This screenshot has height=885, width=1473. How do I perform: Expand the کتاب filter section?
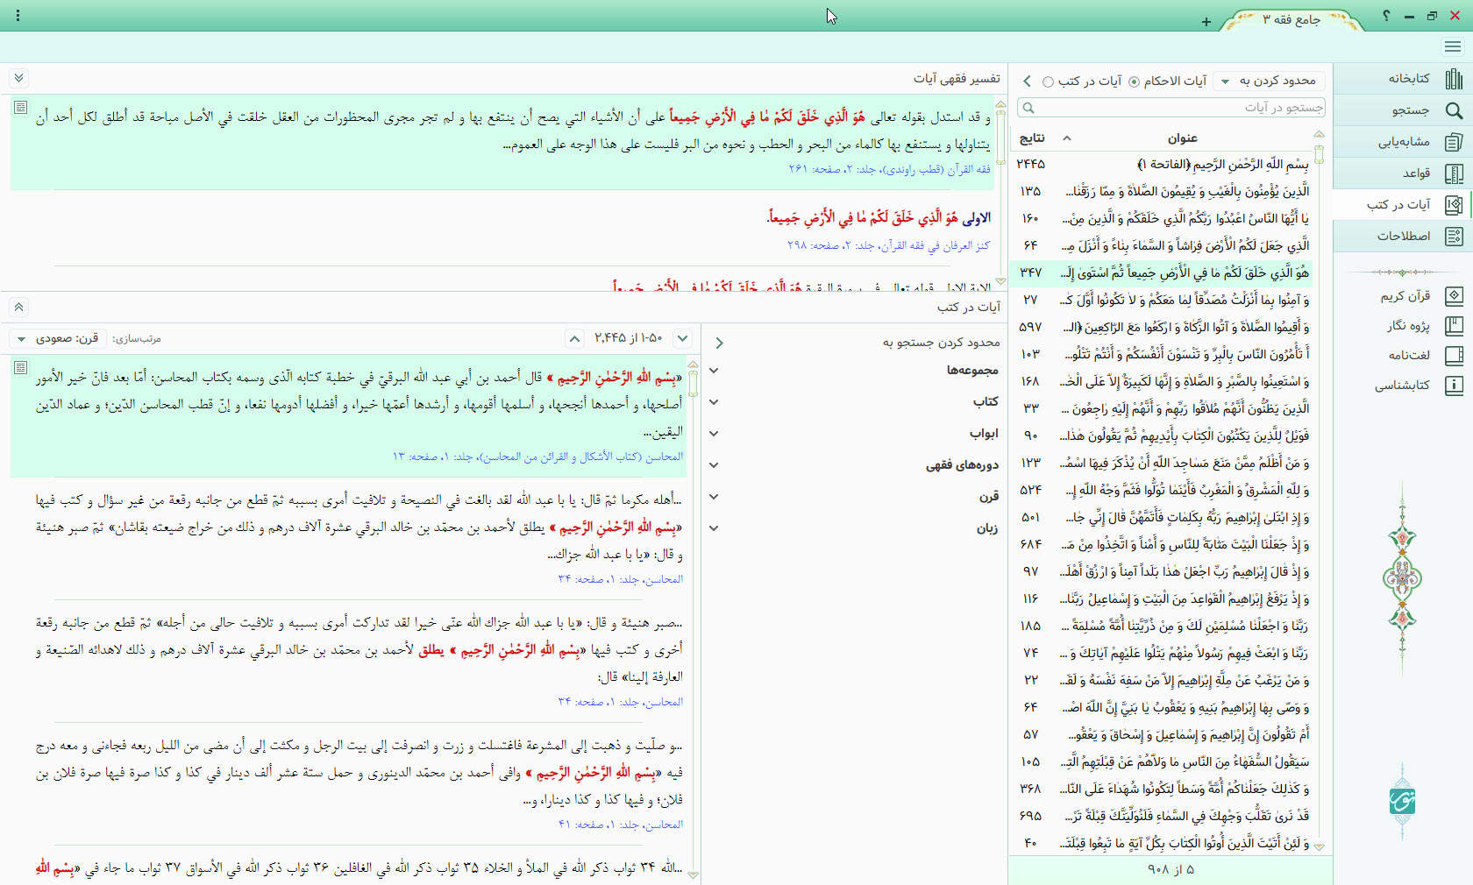[x=714, y=402]
